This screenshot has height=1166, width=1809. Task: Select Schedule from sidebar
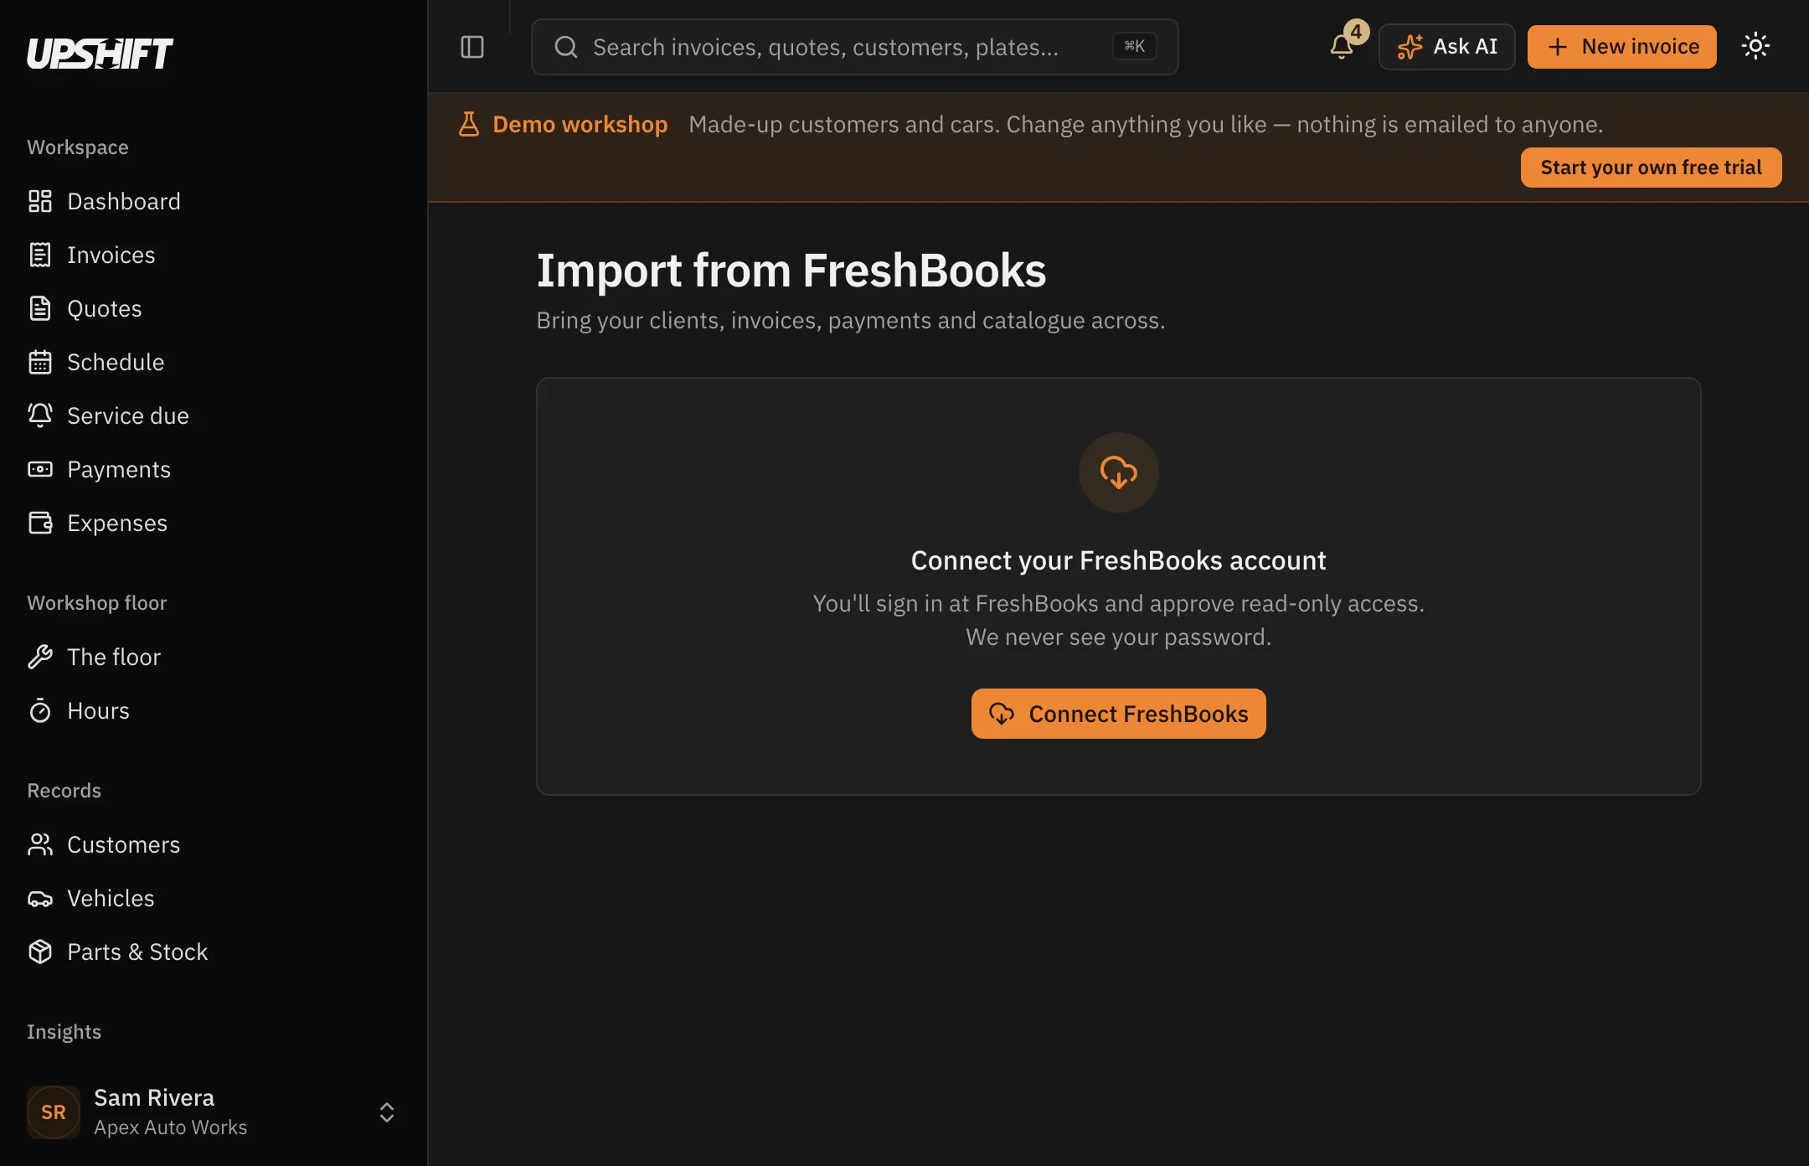click(x=214, y=362)
